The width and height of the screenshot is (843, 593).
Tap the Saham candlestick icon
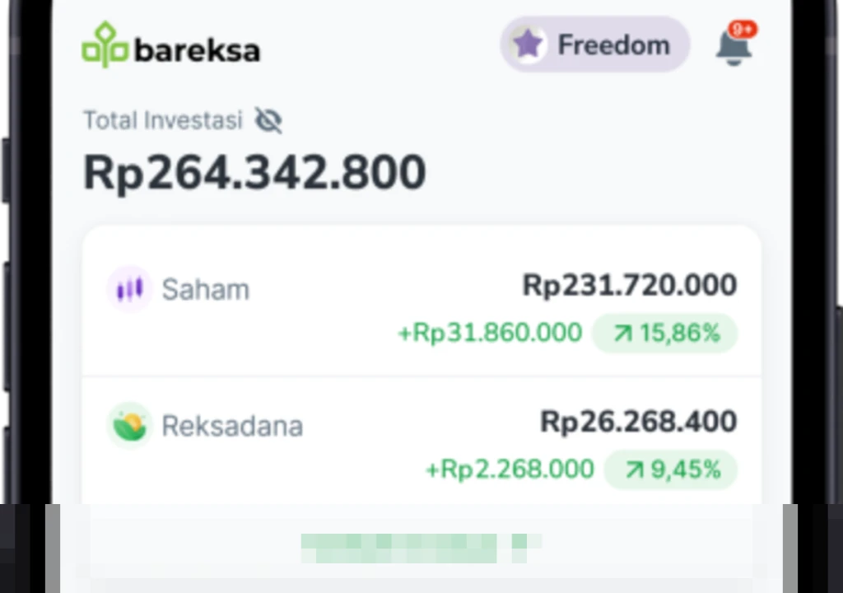click(129, 289)
